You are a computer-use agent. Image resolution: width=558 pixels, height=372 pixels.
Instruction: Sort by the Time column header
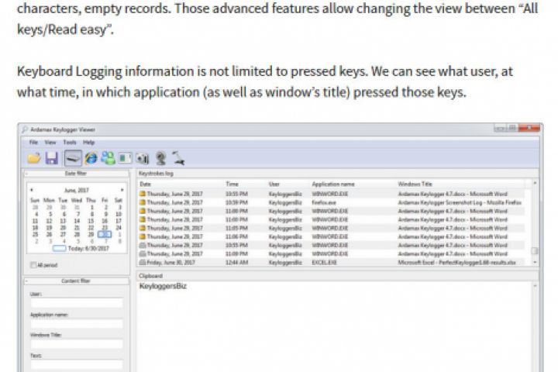(x=232, y=184)
